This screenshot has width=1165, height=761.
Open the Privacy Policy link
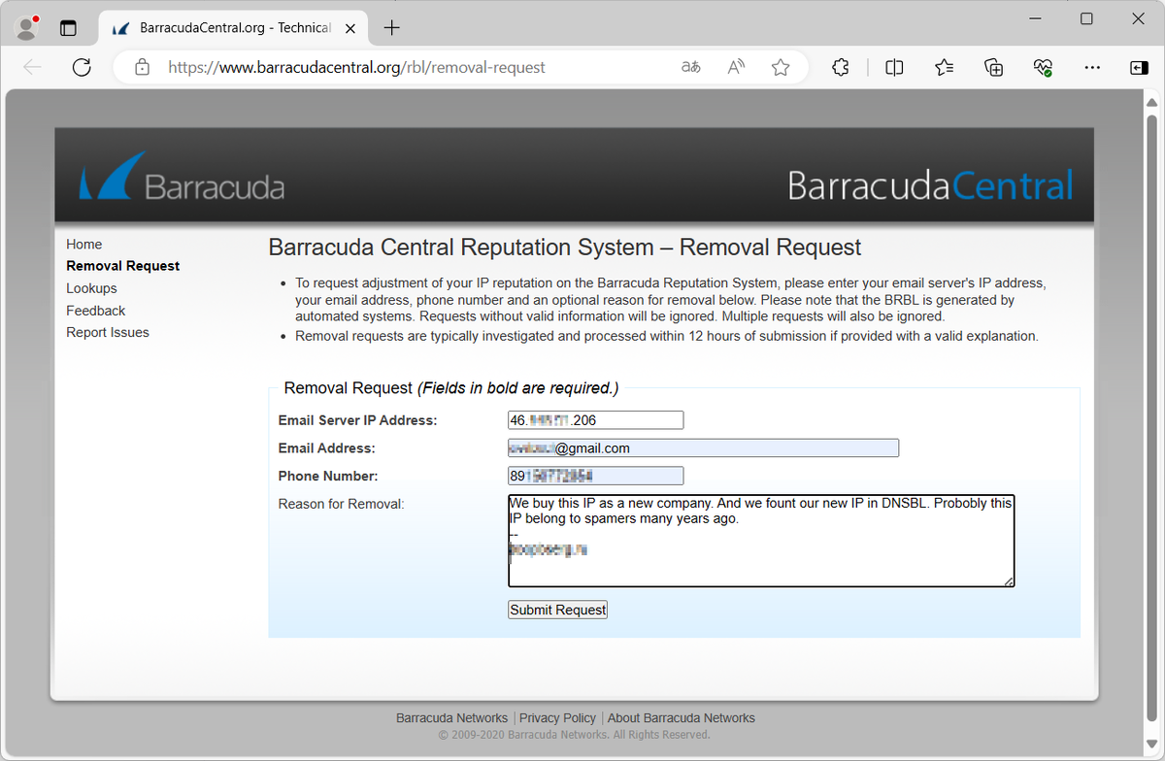coord(557,718)
